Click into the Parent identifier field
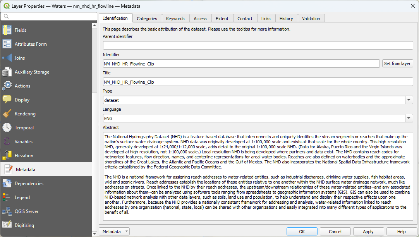Screen dimensions: 419x237 (258, 45)
